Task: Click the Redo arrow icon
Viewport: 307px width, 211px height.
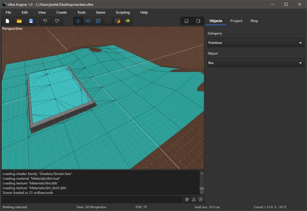Action: click(x=56, y=21)
